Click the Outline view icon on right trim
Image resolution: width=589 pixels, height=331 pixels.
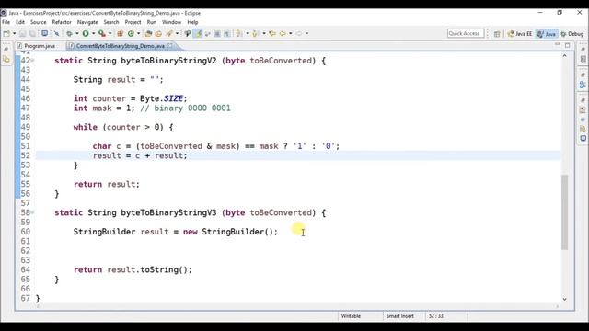(583, 85)
